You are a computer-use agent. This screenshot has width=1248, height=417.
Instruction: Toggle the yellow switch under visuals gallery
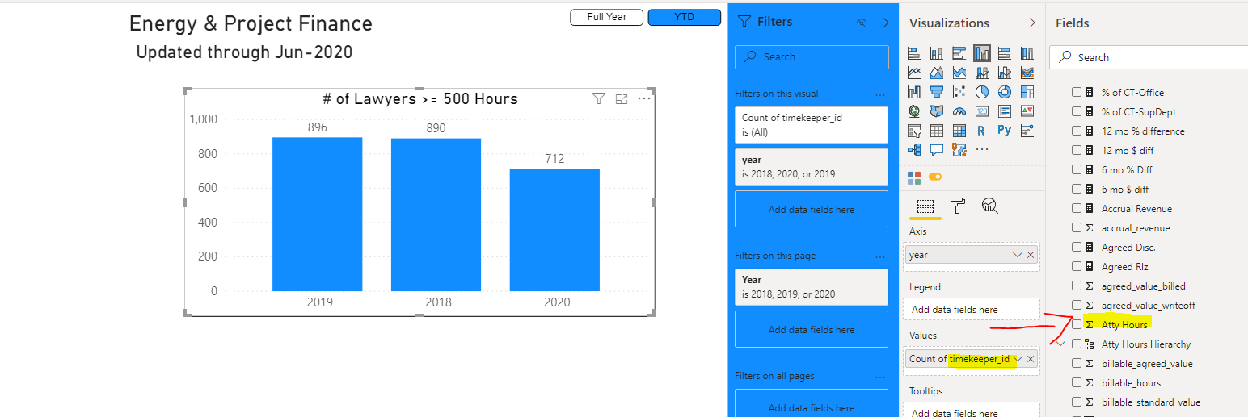coord(936,177)
